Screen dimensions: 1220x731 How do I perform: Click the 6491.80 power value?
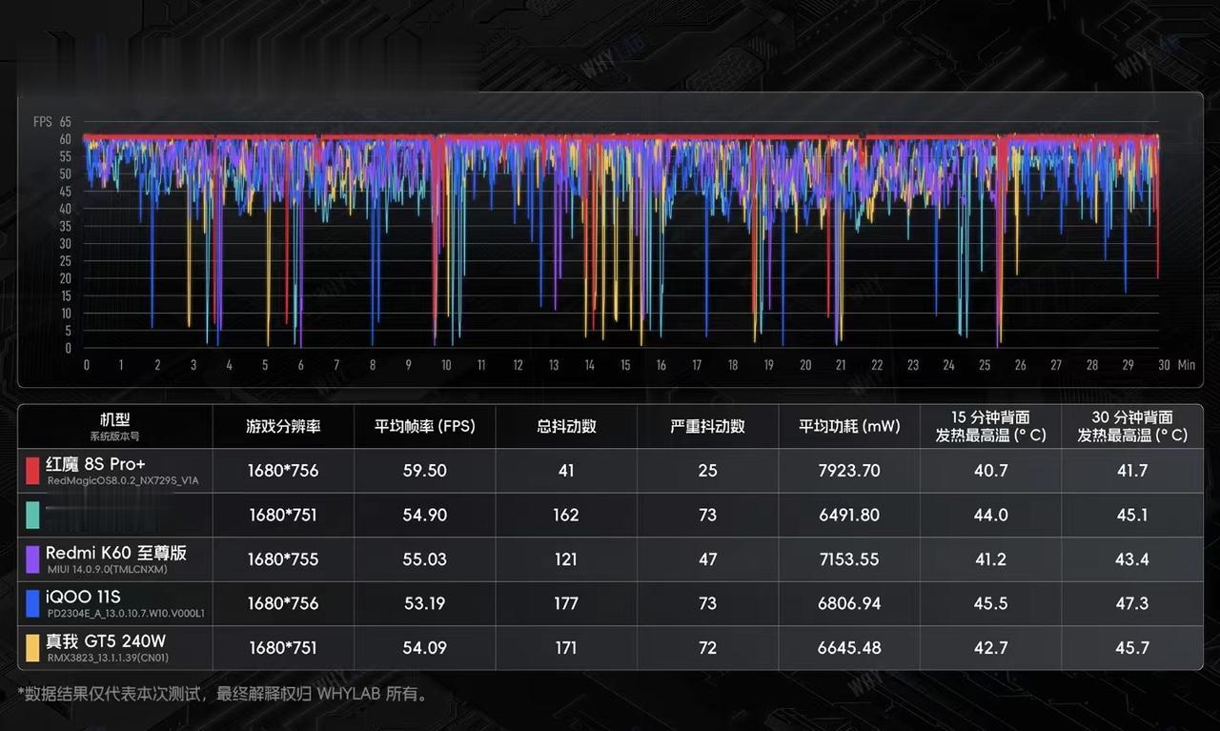point(849,515)
